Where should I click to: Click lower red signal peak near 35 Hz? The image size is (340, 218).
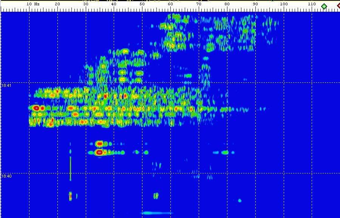[x=99, y=153]
